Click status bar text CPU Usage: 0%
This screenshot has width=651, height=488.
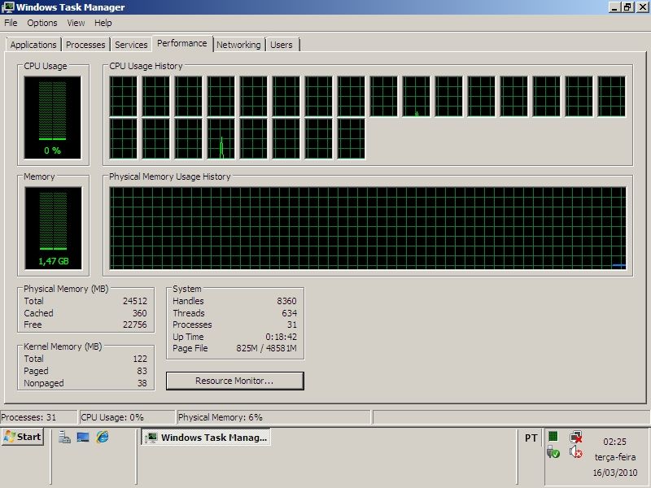click(x=112, y=417)
